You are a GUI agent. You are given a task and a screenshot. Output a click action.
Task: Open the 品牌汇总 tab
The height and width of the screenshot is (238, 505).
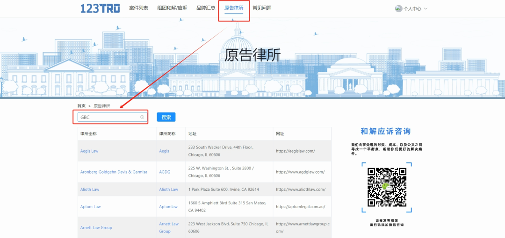click(x=206, y=8)
